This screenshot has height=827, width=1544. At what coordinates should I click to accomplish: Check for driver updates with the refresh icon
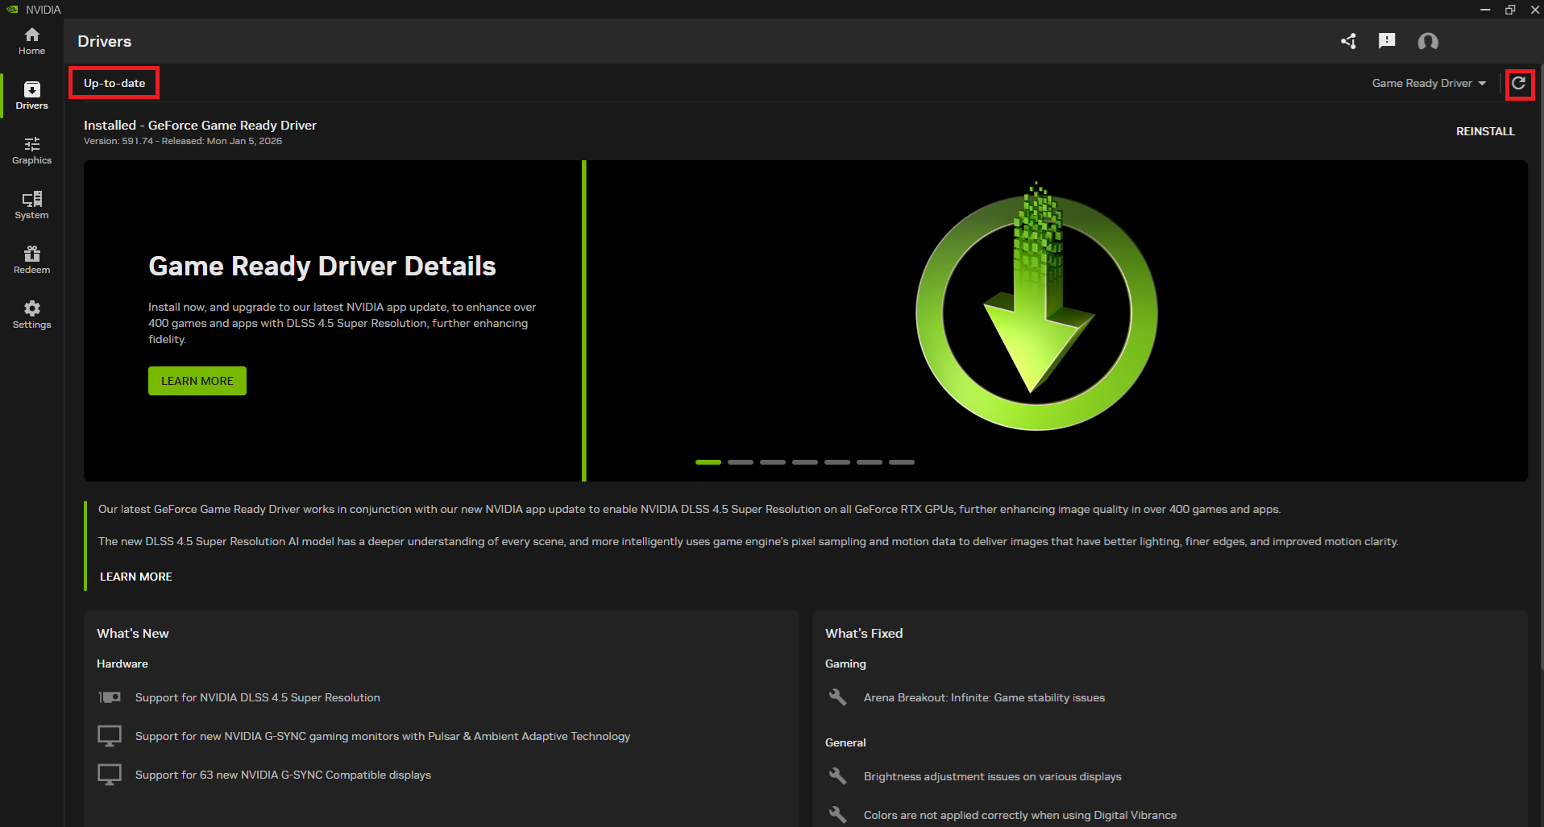[x=1519, y=84]
